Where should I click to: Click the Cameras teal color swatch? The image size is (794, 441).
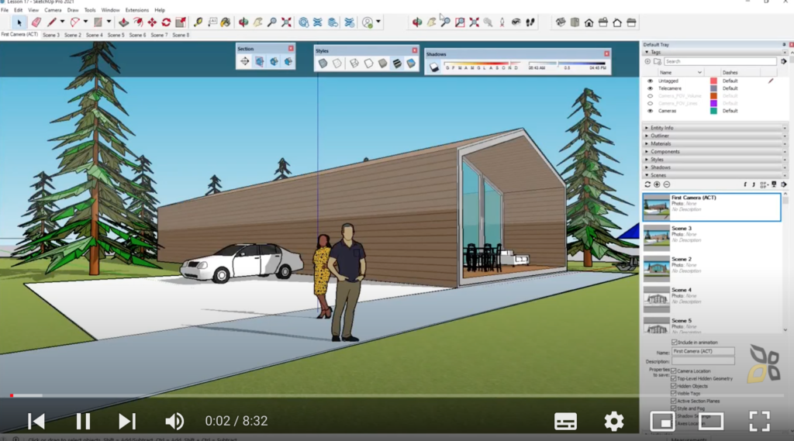(x=713, y=111)
